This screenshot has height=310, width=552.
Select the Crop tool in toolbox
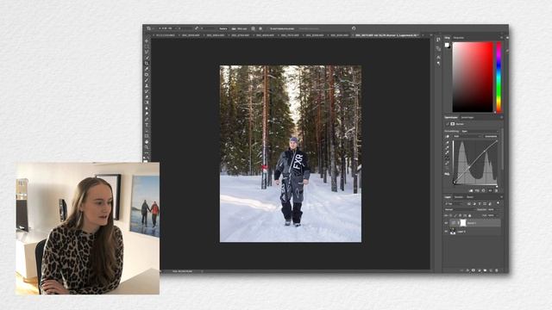coord(147,63)
